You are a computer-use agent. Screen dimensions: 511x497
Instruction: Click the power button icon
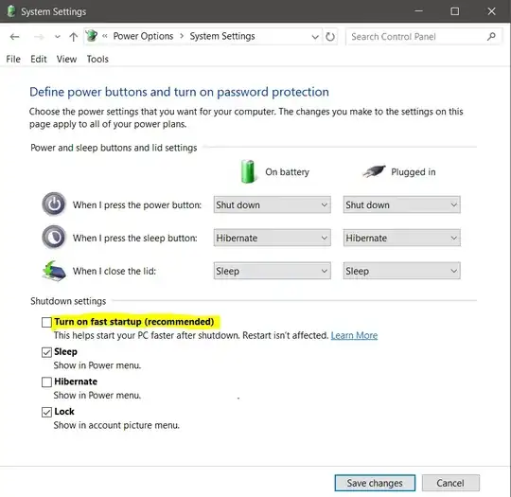(54, 204)
